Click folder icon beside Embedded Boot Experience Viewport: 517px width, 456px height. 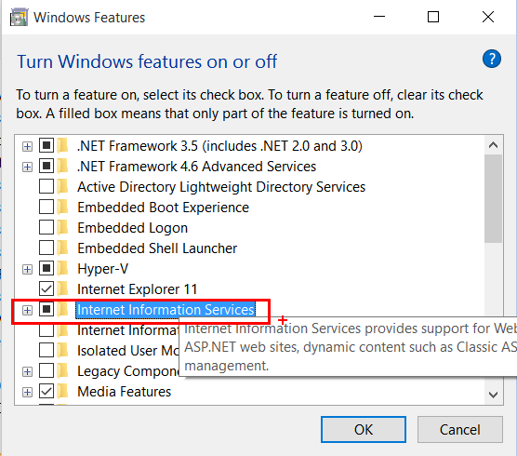point(62,208)
